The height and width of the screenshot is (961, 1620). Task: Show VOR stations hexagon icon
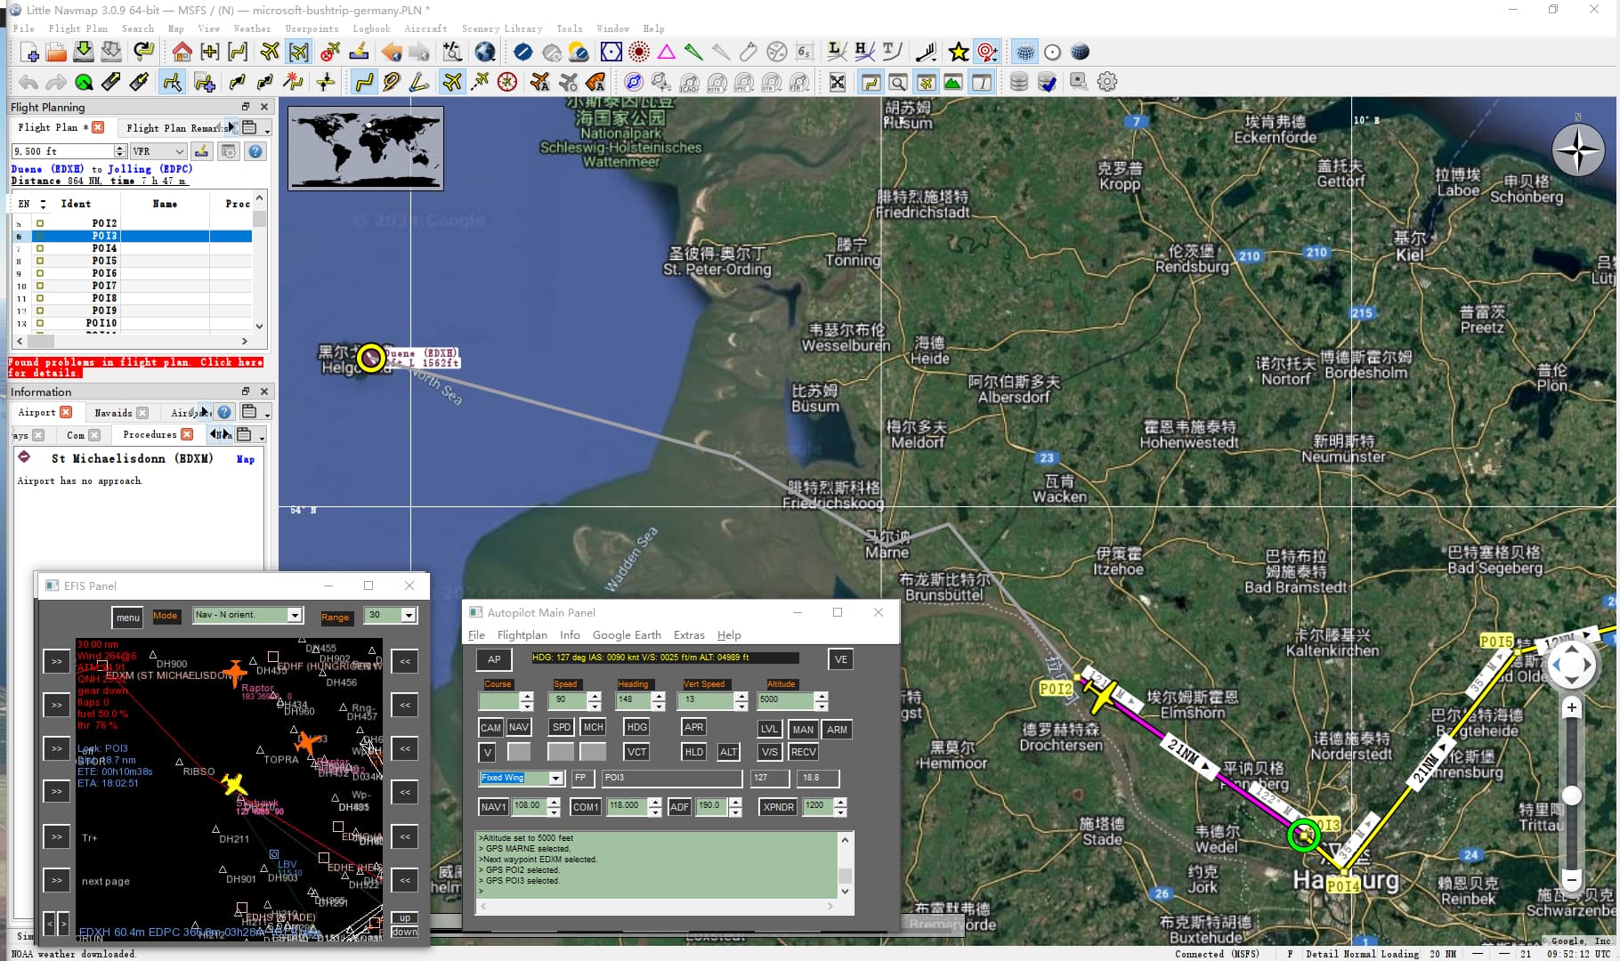[x=611, y=52]
